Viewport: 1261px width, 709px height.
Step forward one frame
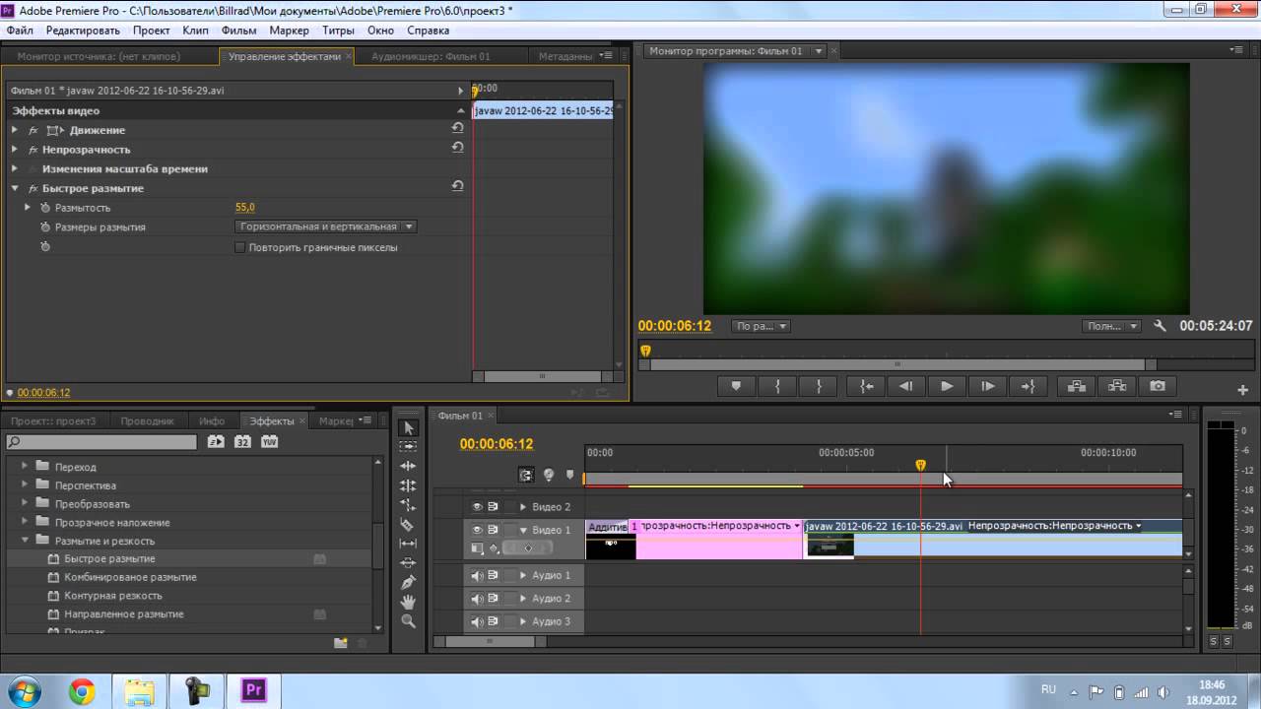point(988,386)
